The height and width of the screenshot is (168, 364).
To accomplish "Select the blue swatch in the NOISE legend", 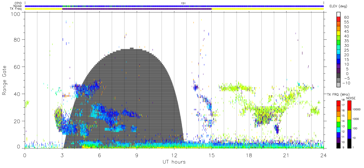I will 350,134.
